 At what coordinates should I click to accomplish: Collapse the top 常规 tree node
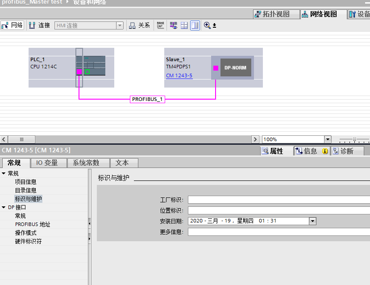pos(4,173)
